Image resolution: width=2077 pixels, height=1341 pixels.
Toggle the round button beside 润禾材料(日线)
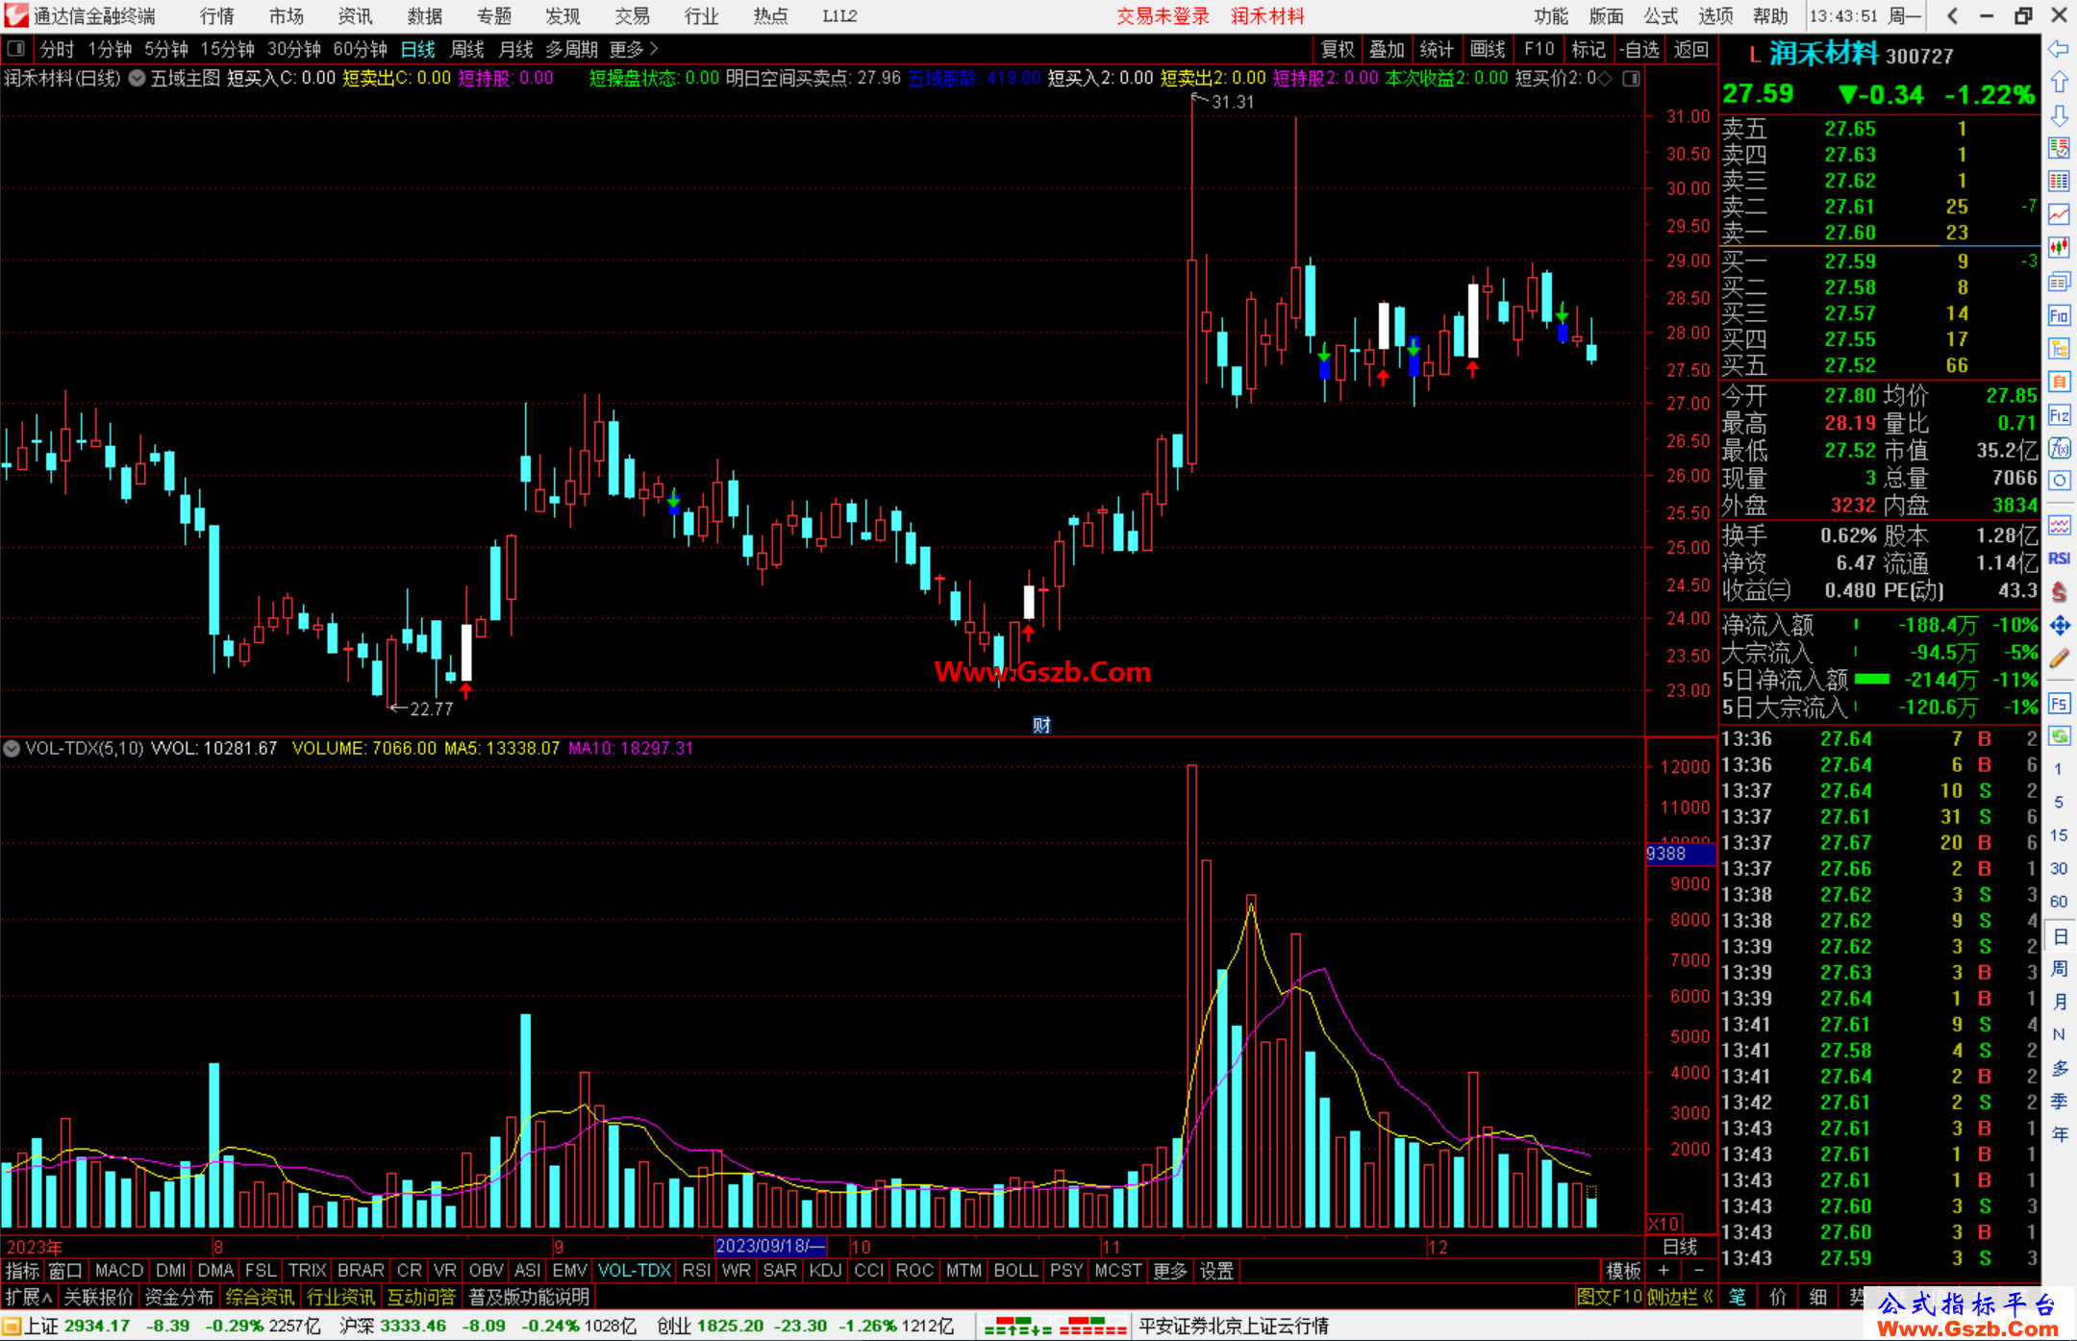tap(138, 78)
